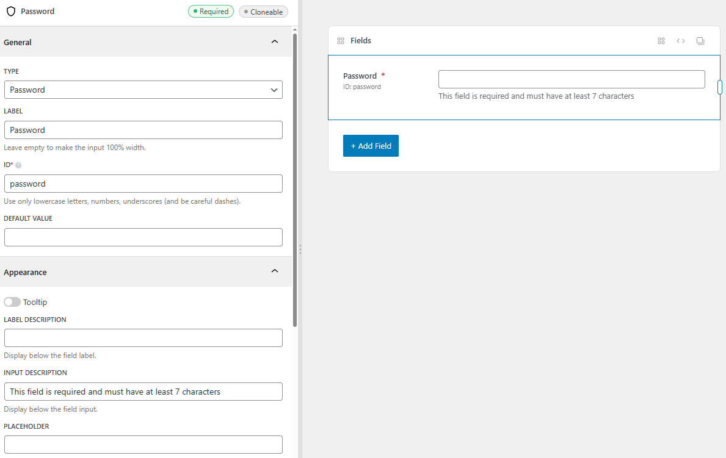Click the Placeholder input field
Image resolution: width=726 pixels, height=458 pixels.
click(143, 445)
